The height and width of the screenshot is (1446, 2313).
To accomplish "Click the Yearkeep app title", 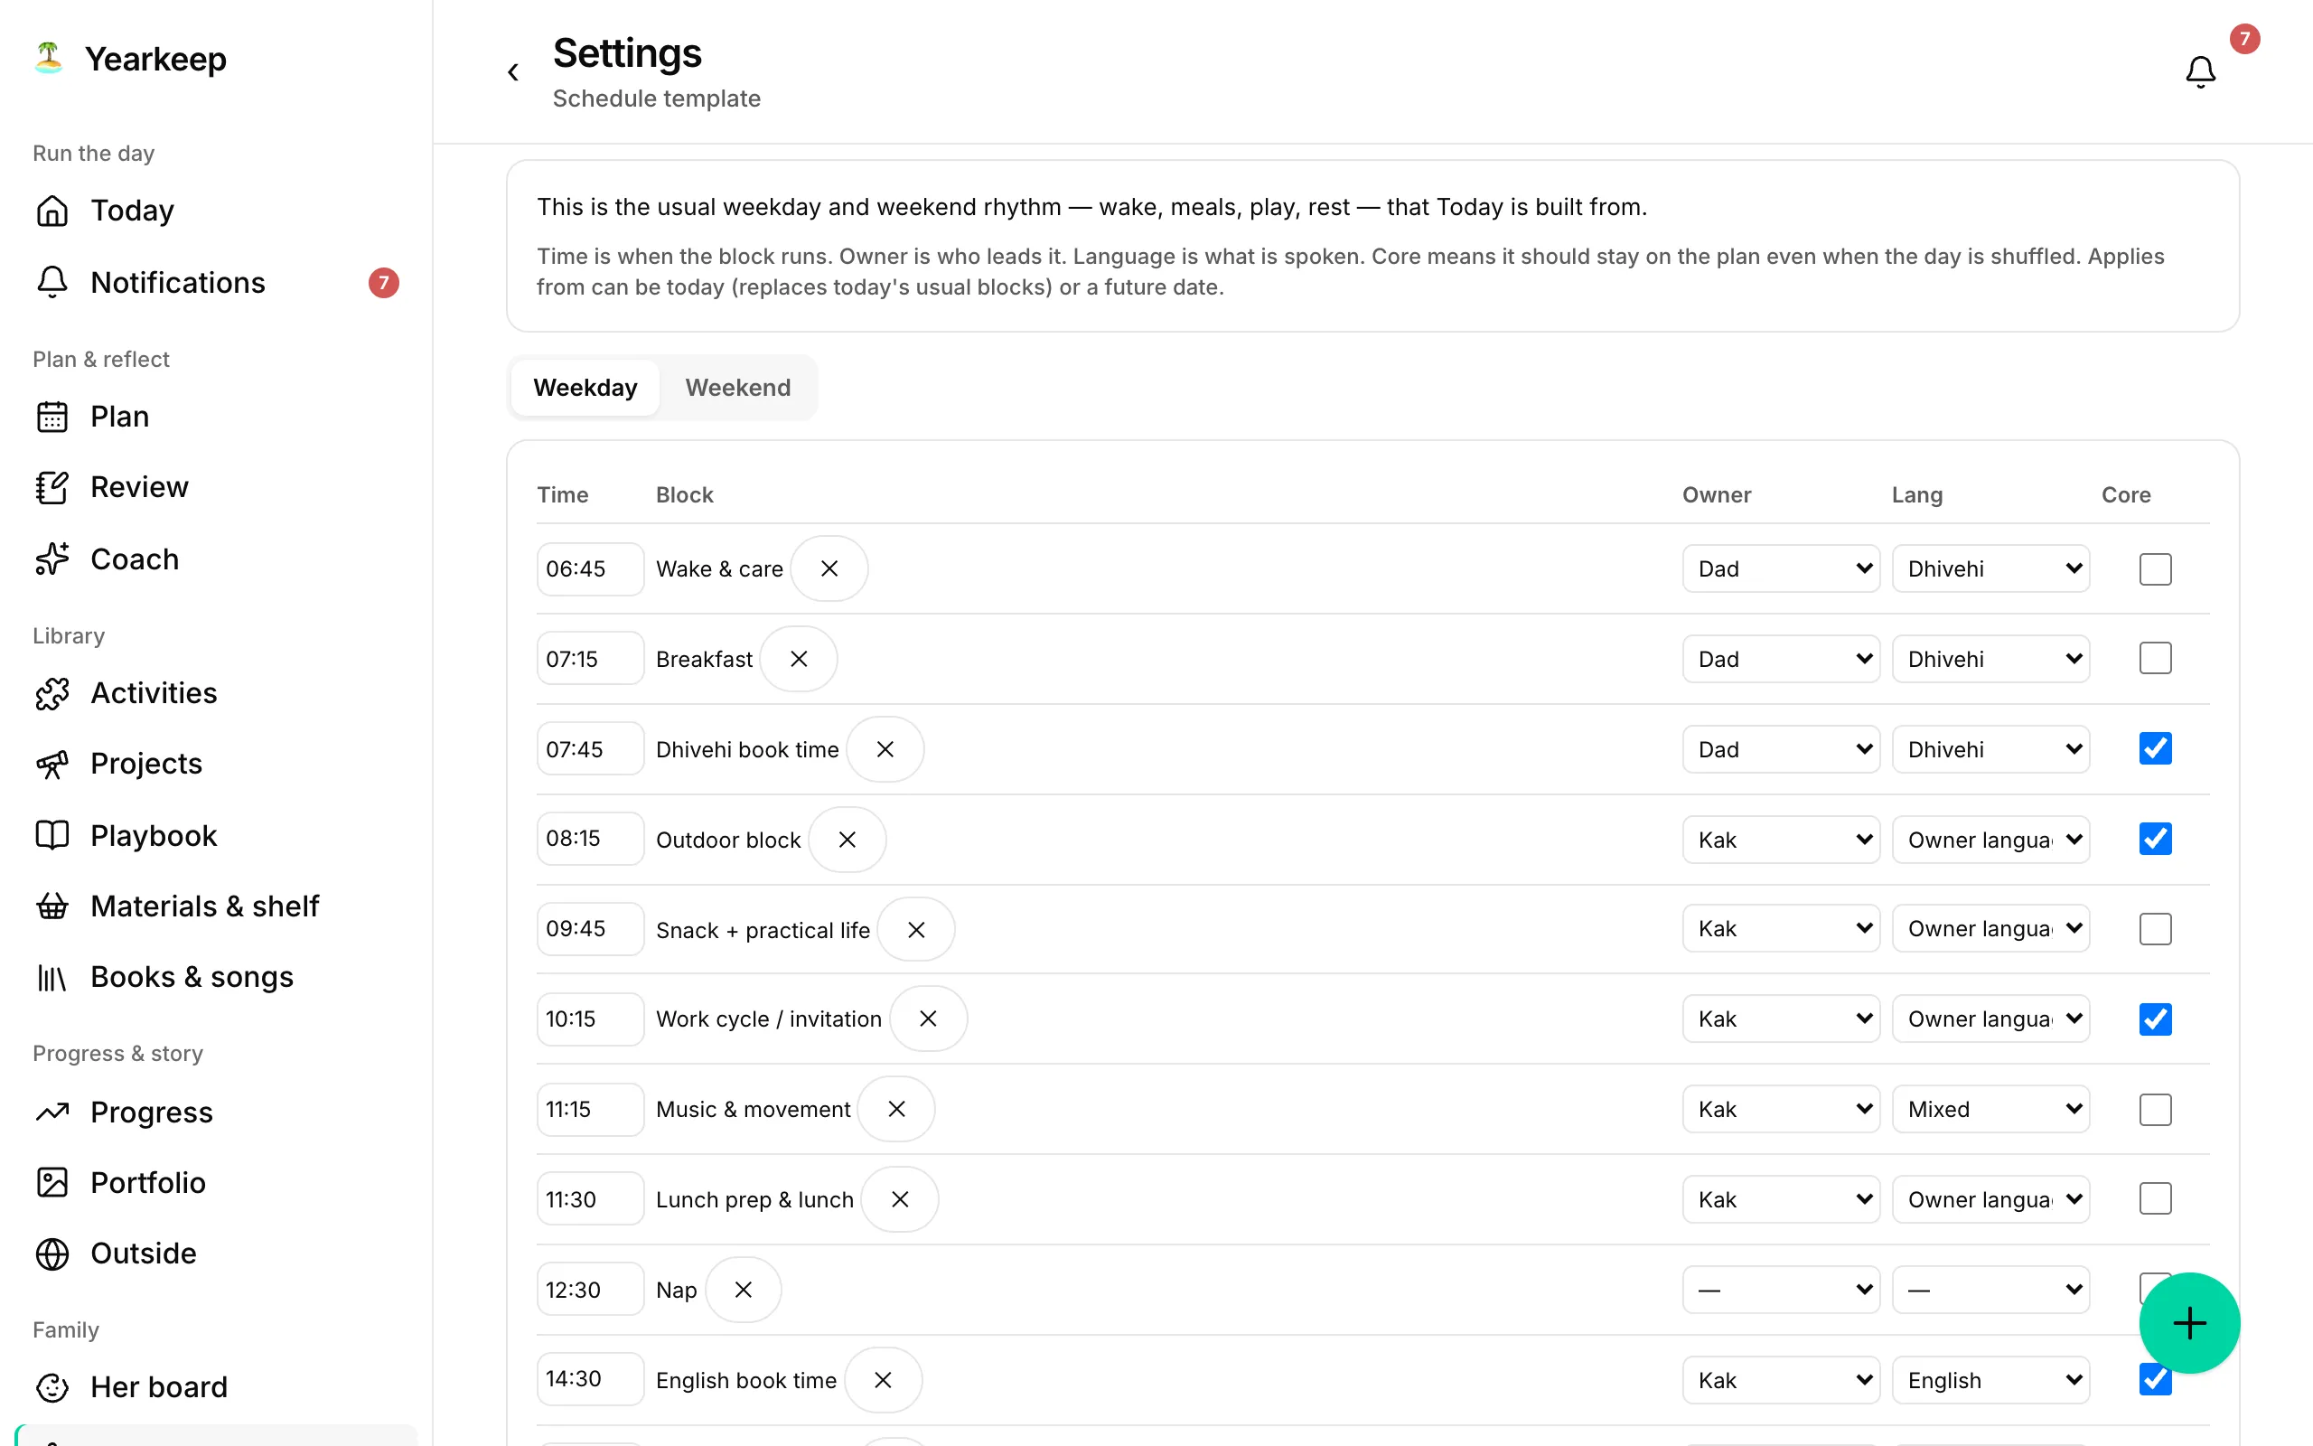I will click(x=155, y=59).
